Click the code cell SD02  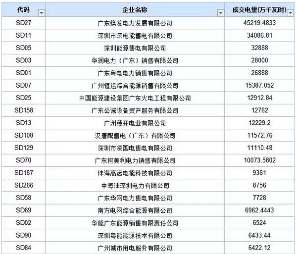(24, 223)
